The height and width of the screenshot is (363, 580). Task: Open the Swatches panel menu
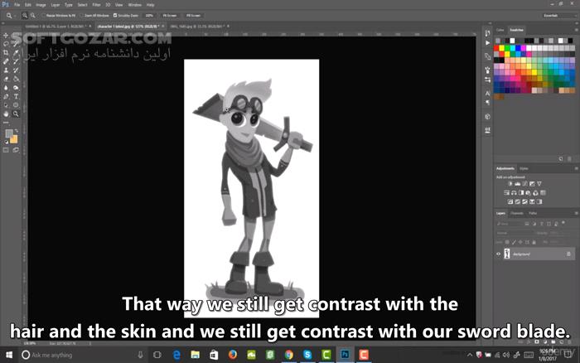(576, 30)
